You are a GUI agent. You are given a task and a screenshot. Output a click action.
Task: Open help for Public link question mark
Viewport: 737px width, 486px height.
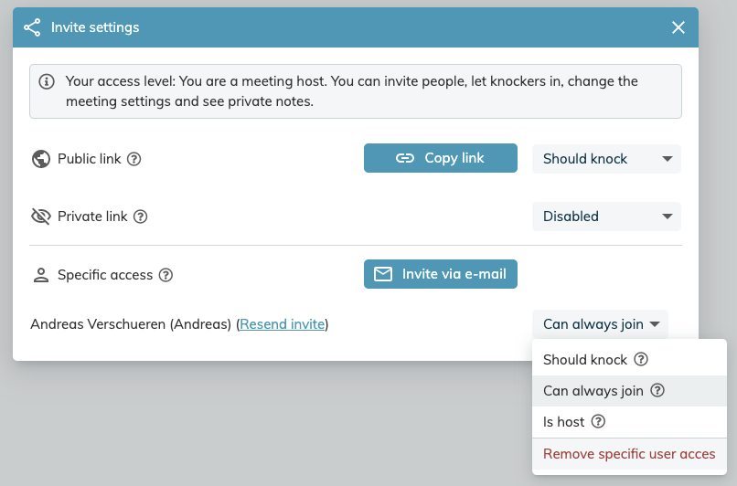pyautogui.click(x=134, y=159)
